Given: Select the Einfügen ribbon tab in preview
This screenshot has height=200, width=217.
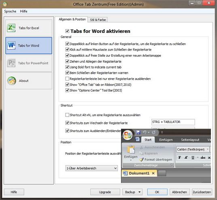Looking at the screenshot, I should [x=166, y=140].
